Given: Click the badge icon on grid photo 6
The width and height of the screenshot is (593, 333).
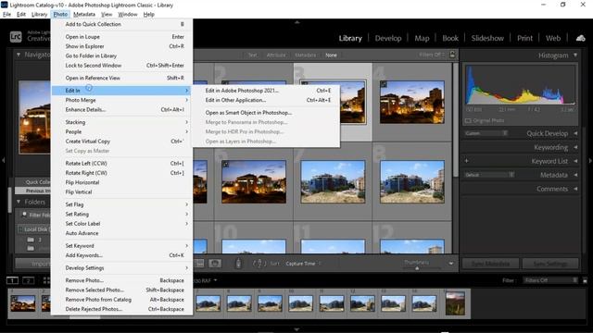Looking at the screenshot, I should [226, 164].
